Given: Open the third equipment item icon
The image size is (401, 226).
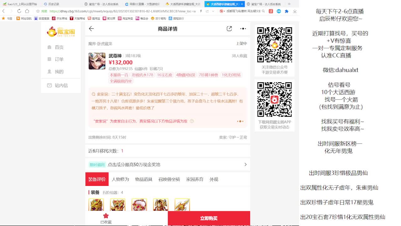Looking at the screenshot, I should 139,205.
